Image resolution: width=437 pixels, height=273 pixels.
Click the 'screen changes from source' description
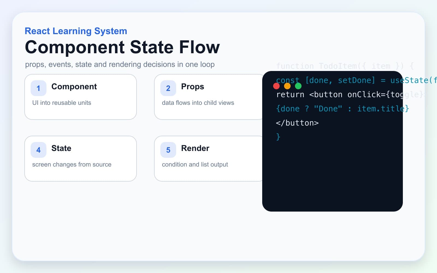pos(72,164)
